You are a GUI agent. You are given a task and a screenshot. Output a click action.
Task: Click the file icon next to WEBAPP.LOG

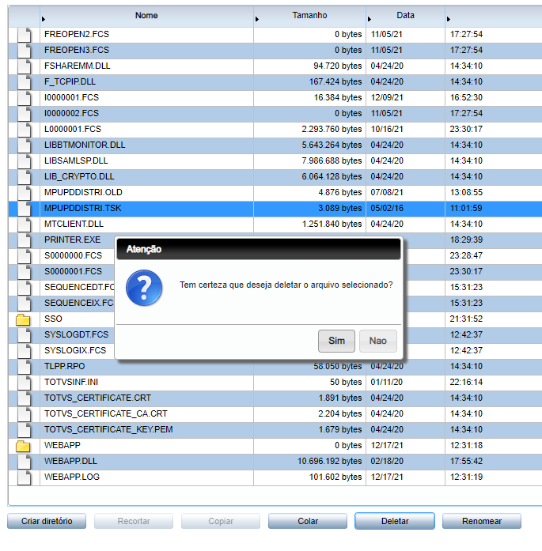coord(24,477)
